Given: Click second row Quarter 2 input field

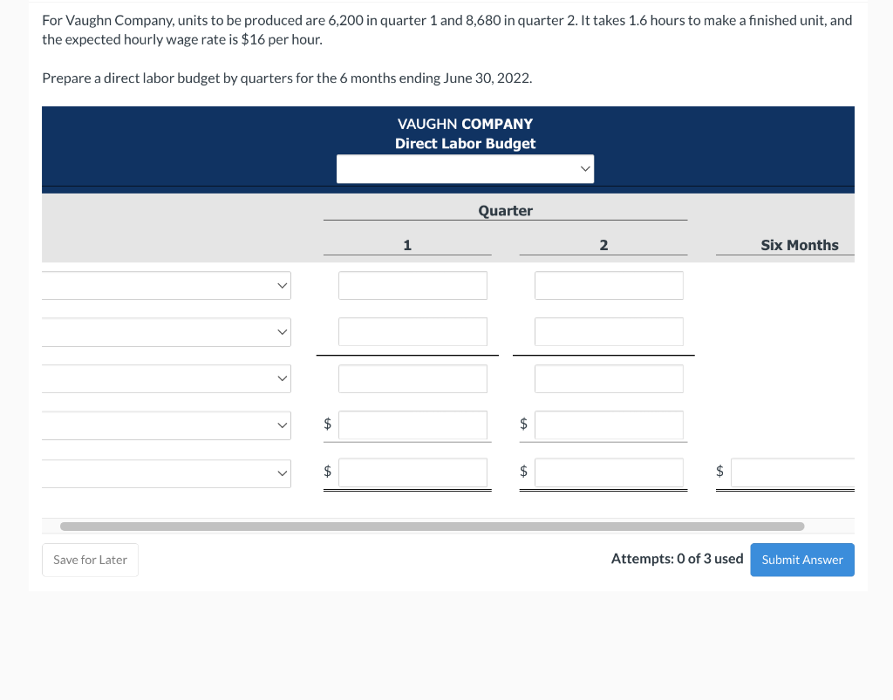Looking at the screenshot, I should tap(609, 332).
